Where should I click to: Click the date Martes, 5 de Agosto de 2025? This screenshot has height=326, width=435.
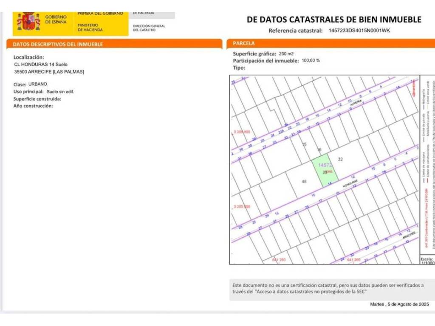399,304
